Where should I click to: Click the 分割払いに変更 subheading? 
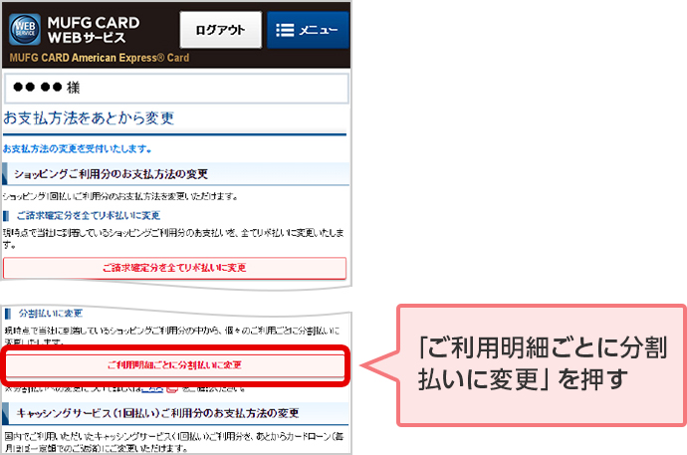click(64, 313)
